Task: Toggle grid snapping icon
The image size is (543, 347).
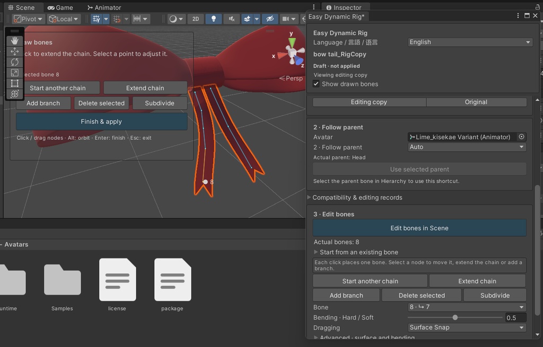Action: pyautogui.click(x=117, y=19)
